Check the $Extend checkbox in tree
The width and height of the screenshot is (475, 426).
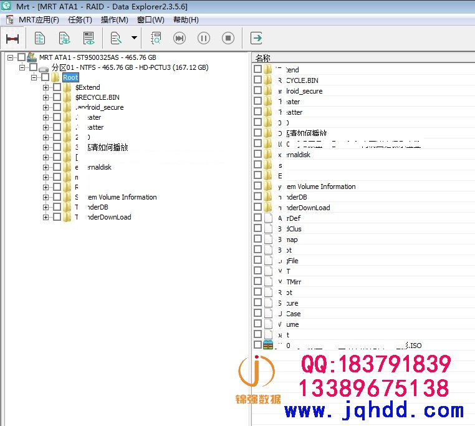pos(57,87)
